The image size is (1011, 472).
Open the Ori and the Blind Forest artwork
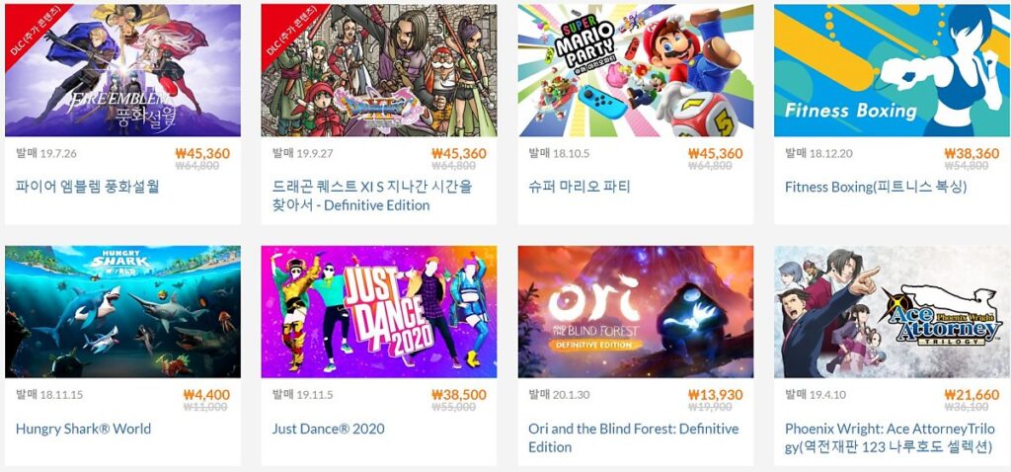[x=636, y=311]
